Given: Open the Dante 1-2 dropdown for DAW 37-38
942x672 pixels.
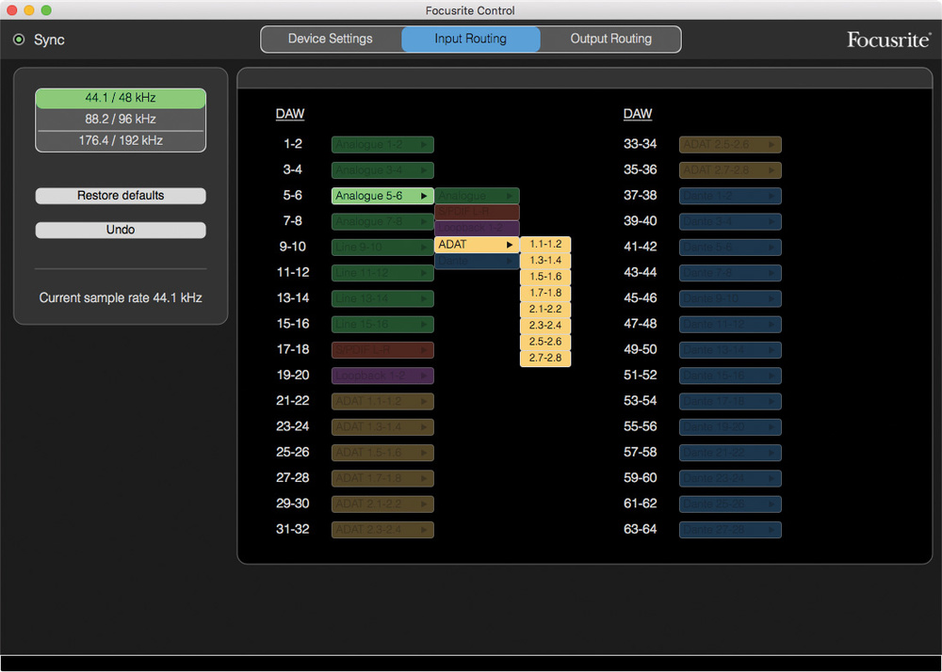Looking at the screenshot, I should [730, 196].
